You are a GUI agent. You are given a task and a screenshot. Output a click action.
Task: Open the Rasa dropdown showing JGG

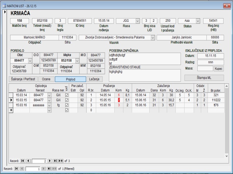click(x=137, y=21)
